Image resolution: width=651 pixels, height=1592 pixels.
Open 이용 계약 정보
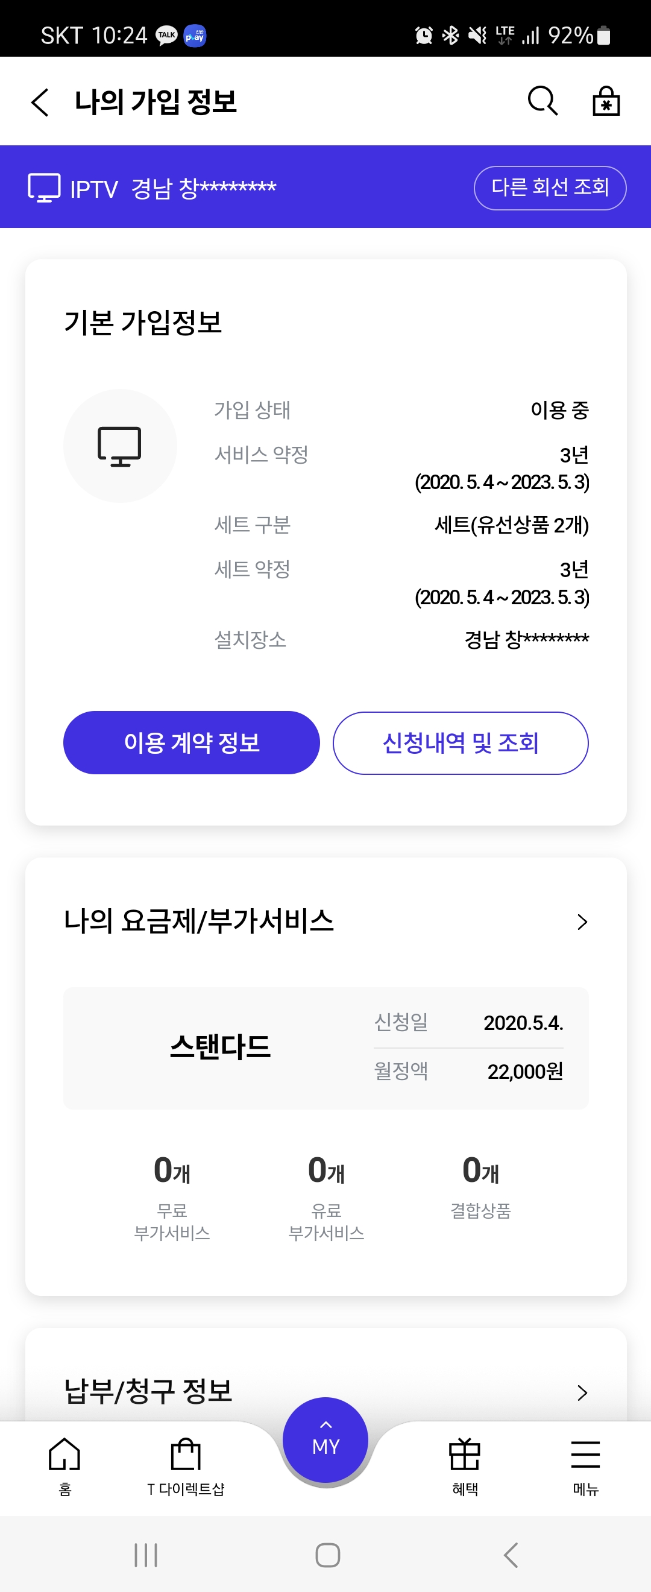(x=192, y=743)
